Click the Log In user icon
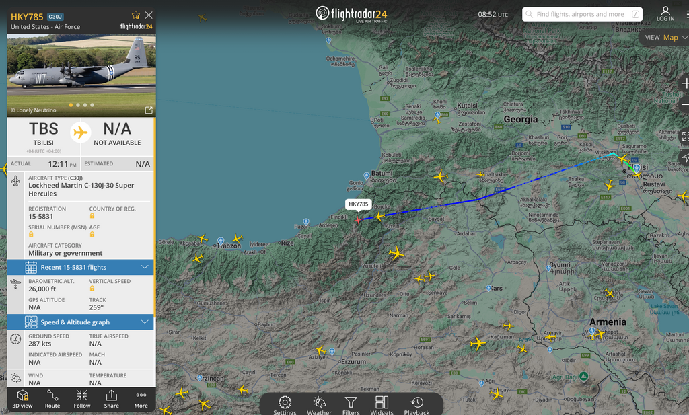Image resolution: width=689 pixels, height=415 pixels. [665, 13]
